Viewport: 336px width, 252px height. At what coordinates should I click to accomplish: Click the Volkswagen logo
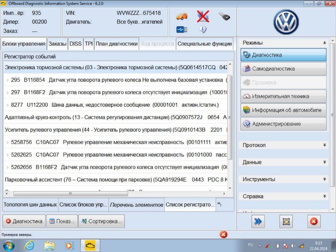coord(286,22)
